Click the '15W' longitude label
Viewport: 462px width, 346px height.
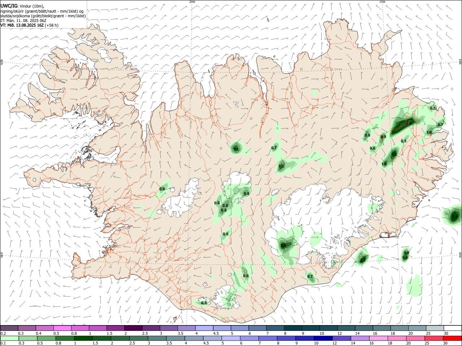tap(382, 2)
